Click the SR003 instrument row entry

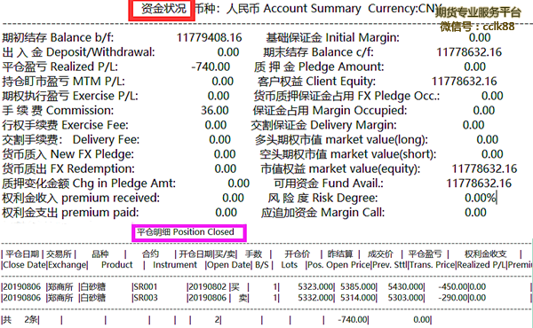coord(146,298)
